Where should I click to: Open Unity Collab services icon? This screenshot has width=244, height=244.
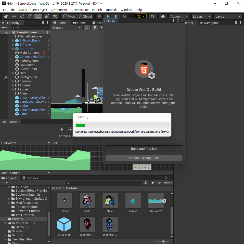coord(153,16)
